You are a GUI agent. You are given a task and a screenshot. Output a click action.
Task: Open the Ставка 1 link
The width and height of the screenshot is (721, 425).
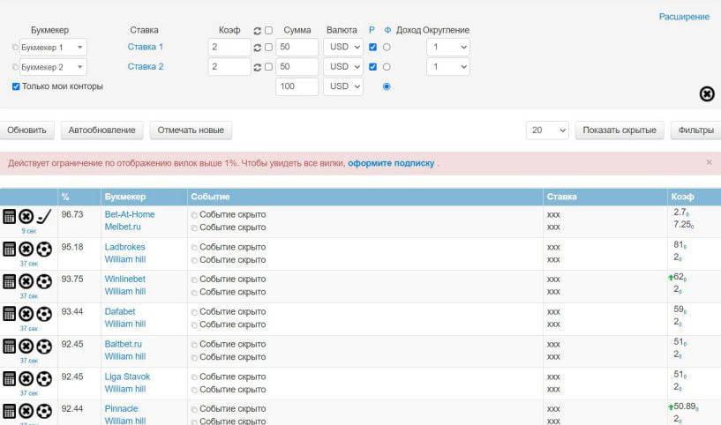pyautogui.click(x=146, y=47)
